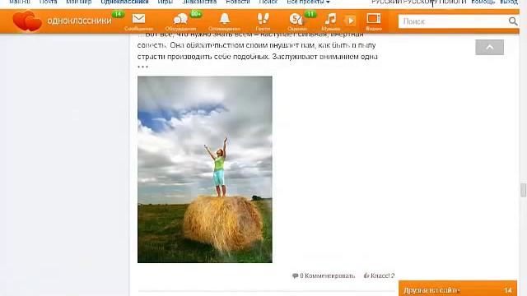
Task: Open Discussions speech bubbles icon
Action: pyautogui.click(x=180, y=22)
